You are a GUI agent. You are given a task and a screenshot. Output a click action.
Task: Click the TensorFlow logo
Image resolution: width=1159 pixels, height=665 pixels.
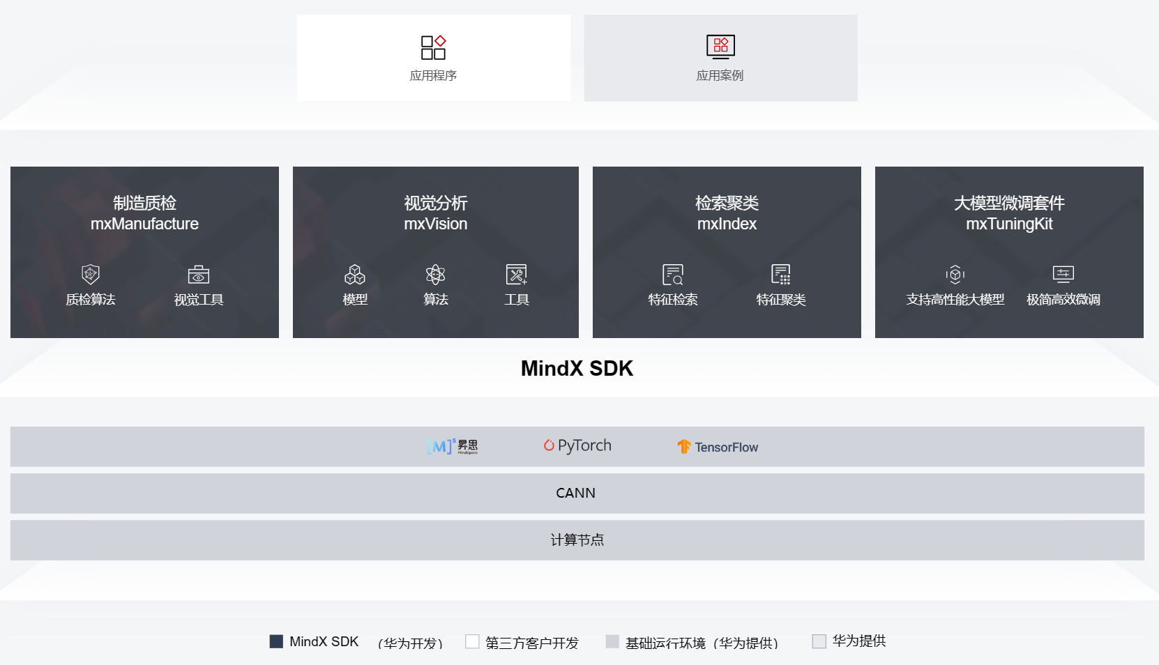click(x=718, y=447)
